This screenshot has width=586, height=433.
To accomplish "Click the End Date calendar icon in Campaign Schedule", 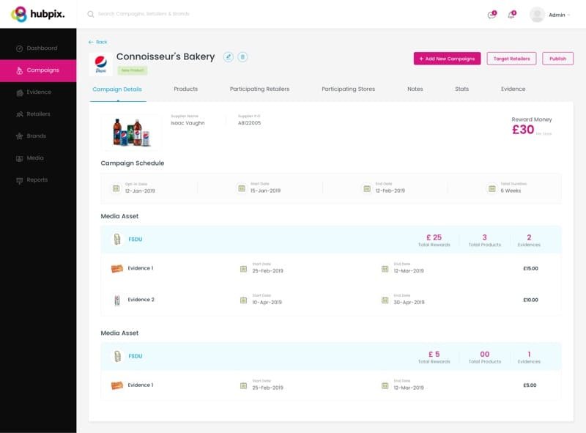I will 367,188.
